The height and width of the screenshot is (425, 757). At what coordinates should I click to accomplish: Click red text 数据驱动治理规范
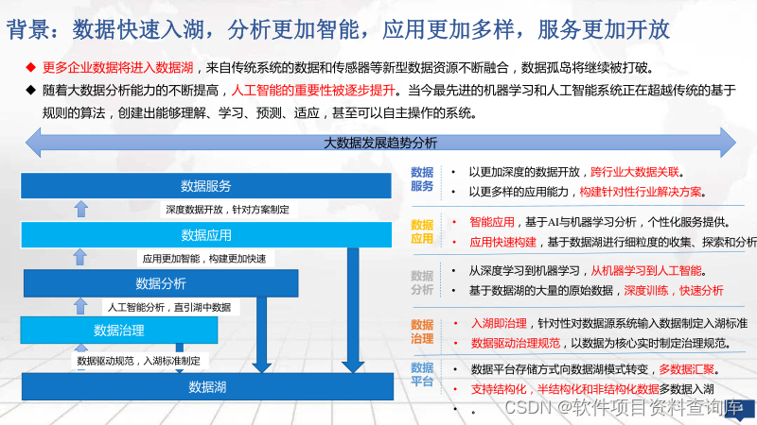click(x=516, y=343)
